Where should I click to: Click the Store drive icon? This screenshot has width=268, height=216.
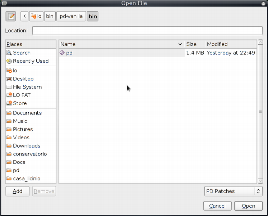[9, 103]
